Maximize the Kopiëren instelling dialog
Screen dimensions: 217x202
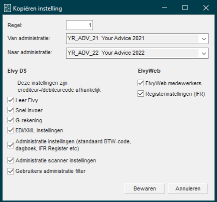(185, 8)
